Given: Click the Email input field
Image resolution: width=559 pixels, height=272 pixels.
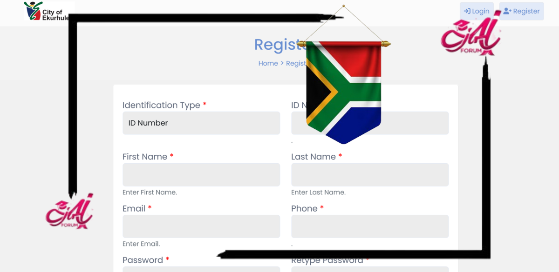Looking at the screenshot, I should click(201, 226).
